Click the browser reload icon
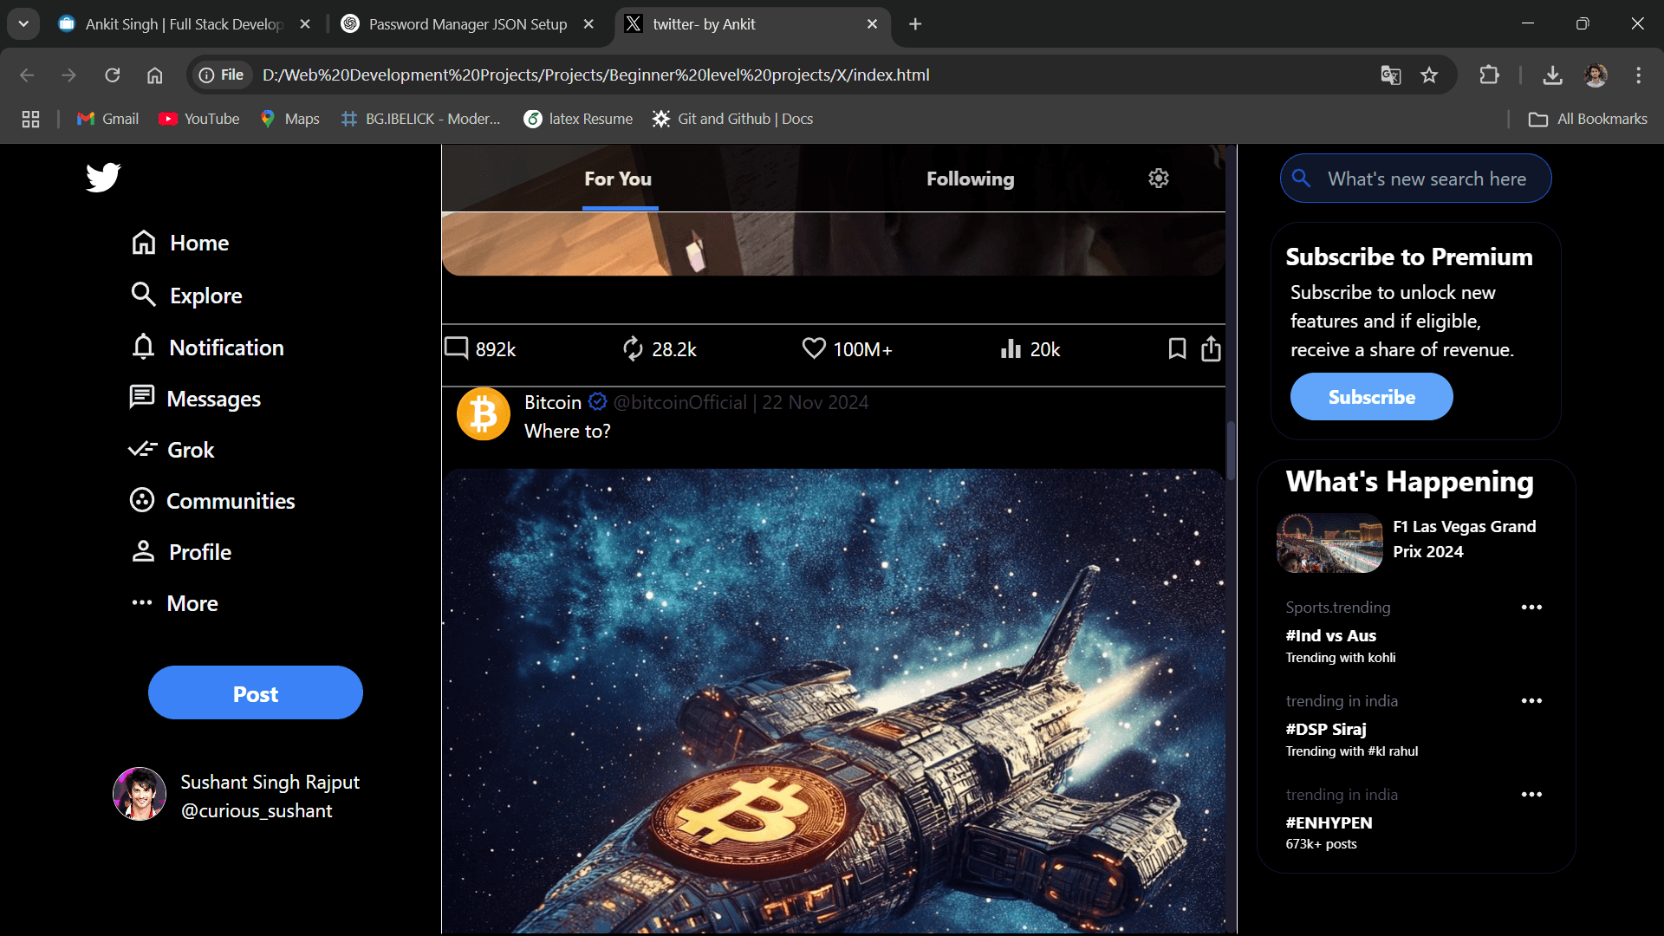Viewport: 1664px width, 936px height. pos(113,75)
